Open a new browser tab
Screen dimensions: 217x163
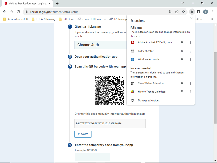pyautogui.click(x=57, y=4)
